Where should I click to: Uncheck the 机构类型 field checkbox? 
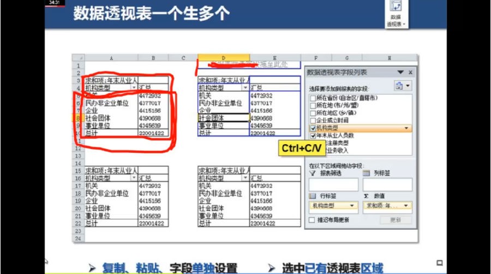(313, 128)
